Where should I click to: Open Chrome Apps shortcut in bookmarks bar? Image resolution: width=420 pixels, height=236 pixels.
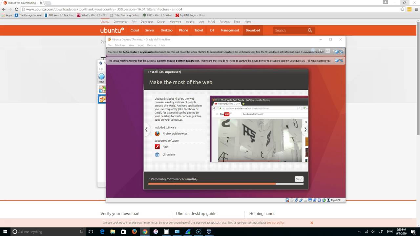pyautogui.click(x=7, y=15)
